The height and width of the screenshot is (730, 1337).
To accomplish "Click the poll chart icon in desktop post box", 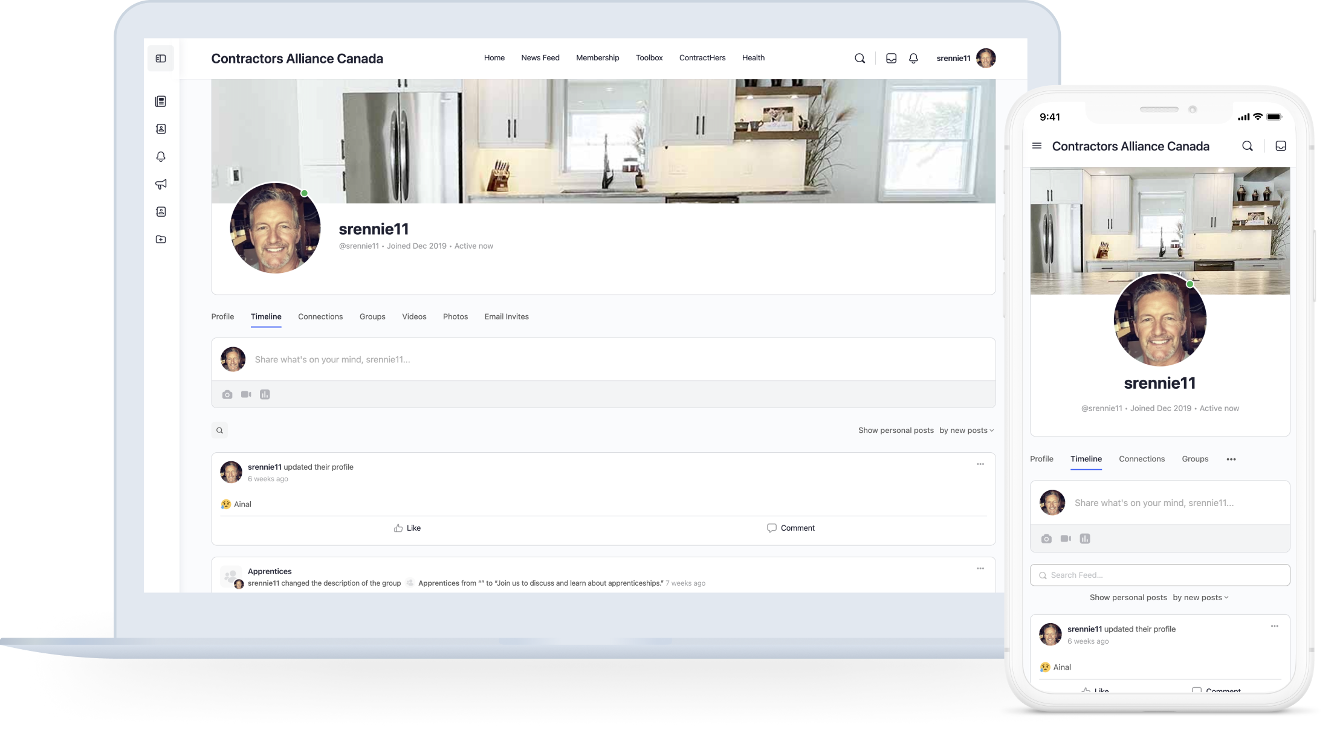I will click(x=265, y=394).
